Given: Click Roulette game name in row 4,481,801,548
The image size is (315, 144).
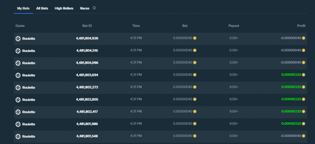Looking at the screenshot, I should (28, 137).
